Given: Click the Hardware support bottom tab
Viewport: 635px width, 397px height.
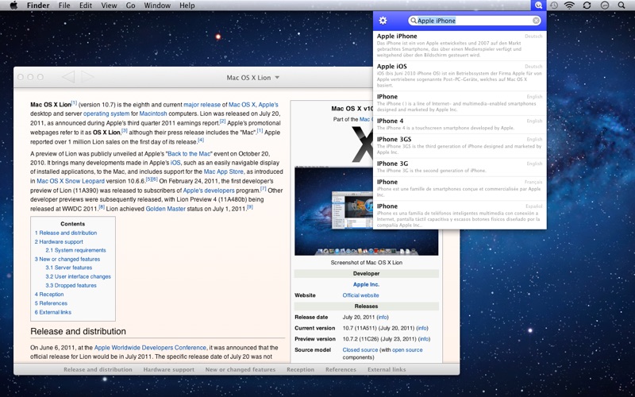Looking at the screenshot, I should click(x=168, y=369).
